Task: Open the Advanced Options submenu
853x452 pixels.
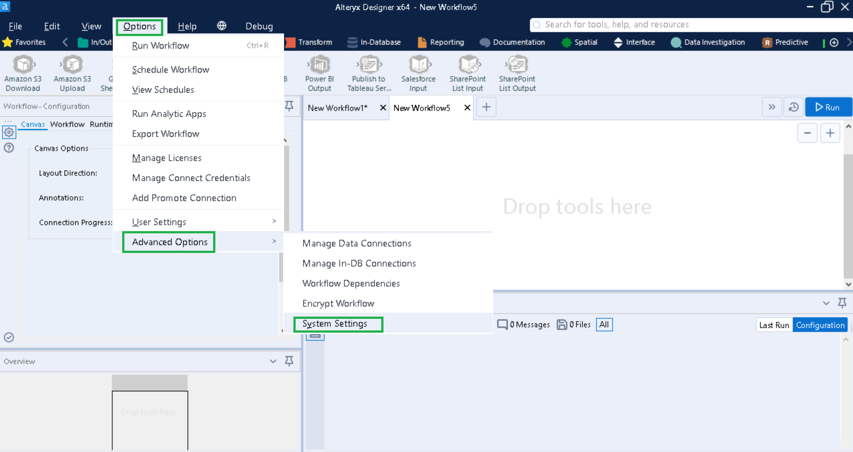Action: coord(199,242)
